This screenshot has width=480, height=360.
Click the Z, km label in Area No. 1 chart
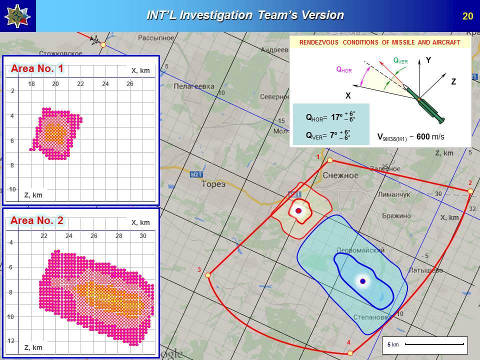click(x=33, y=195)
